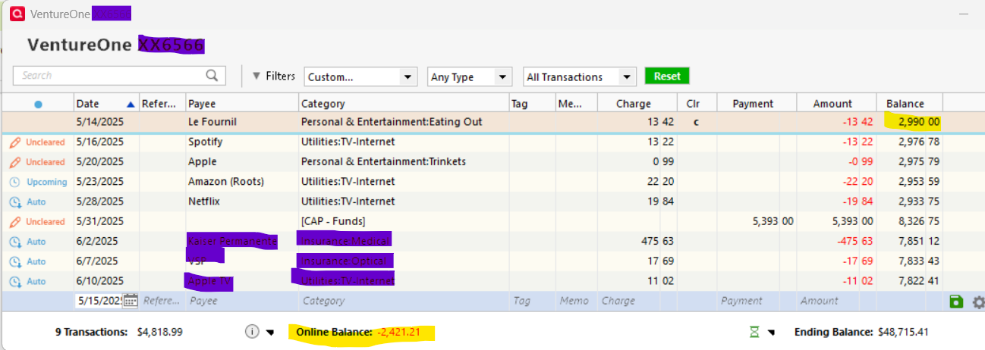Click the green save transaction icon
Screen dimensions: 985x350
coord(956,302)
